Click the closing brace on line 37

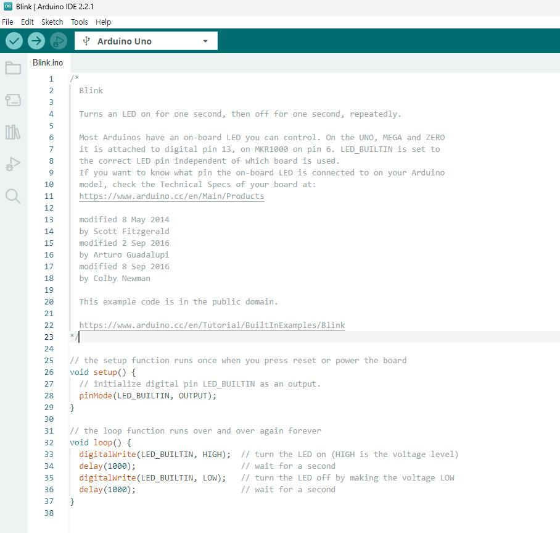[x=72, y=502]
